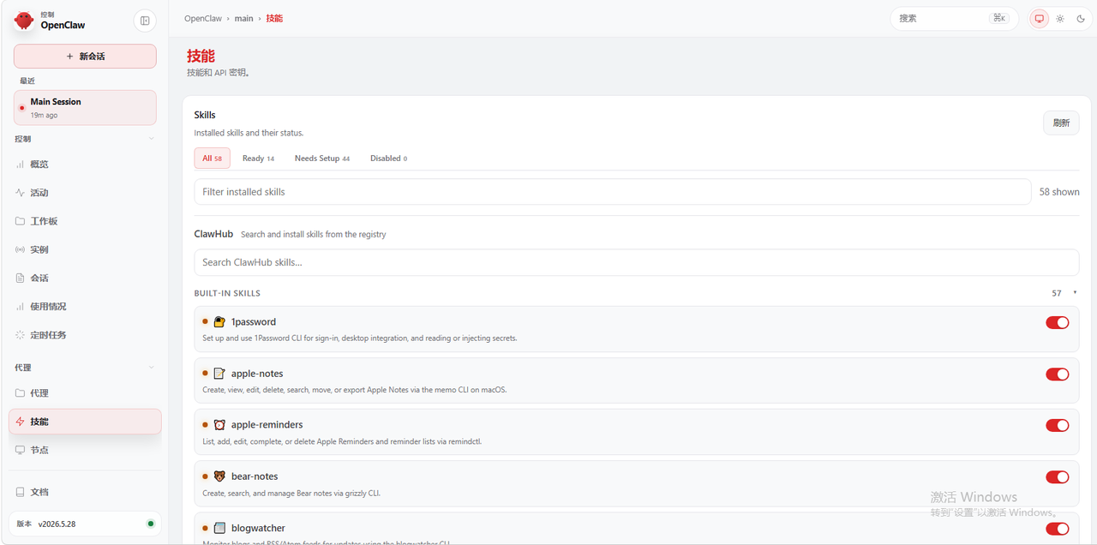Open 实例 instances in sidebar

(x=85, y=249)
